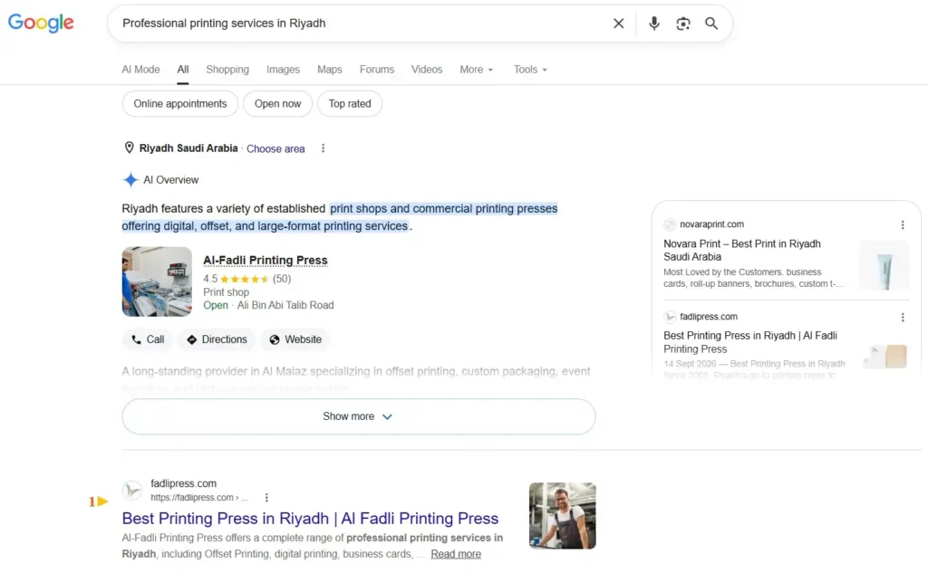Switch to Videos tab

pos(427,69)
